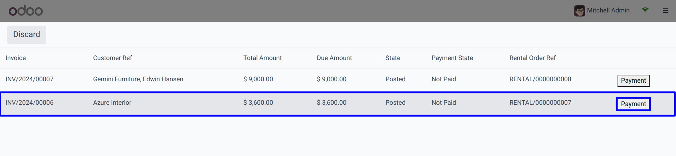676x156 pixels.
Task: Click Payment button for INV/2024/00006
Action: click(633, 104)
